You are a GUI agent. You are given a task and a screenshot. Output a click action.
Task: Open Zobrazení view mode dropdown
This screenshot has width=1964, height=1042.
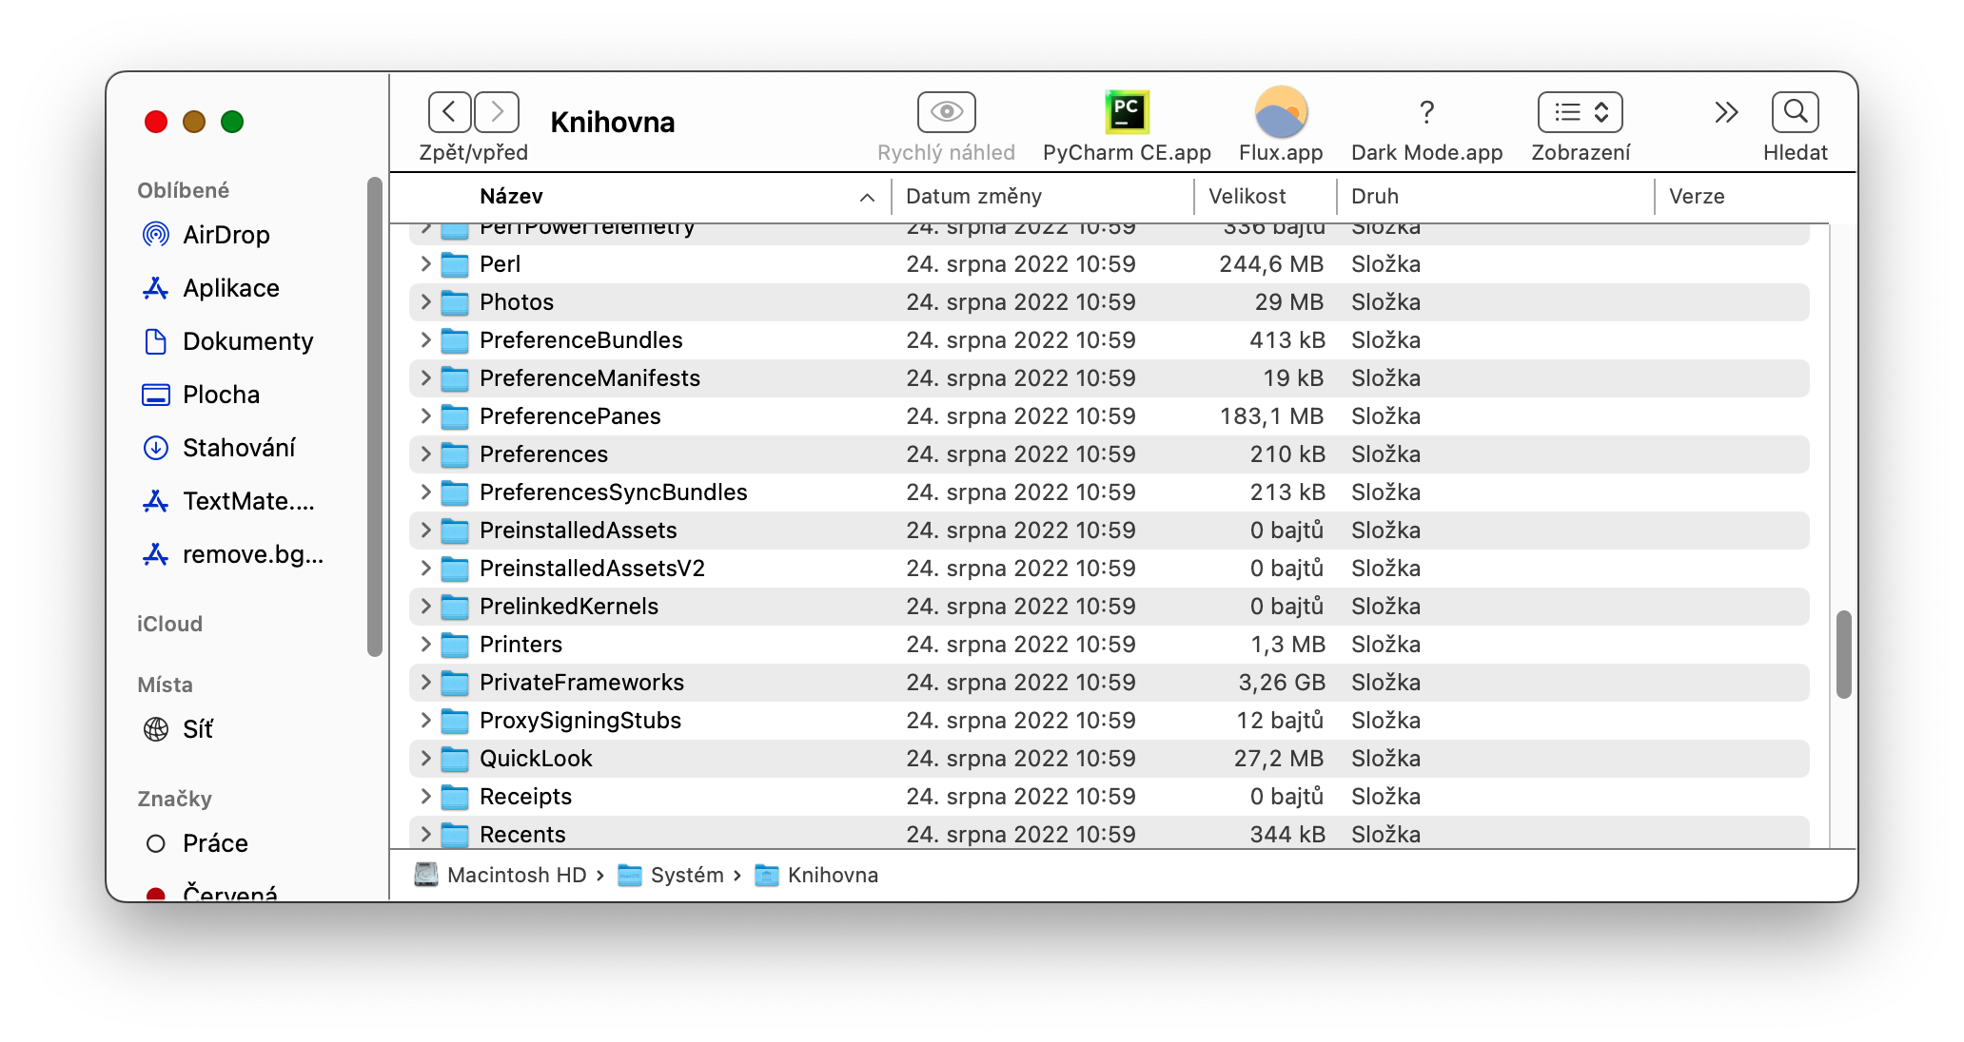click(x=1580, y=112)
